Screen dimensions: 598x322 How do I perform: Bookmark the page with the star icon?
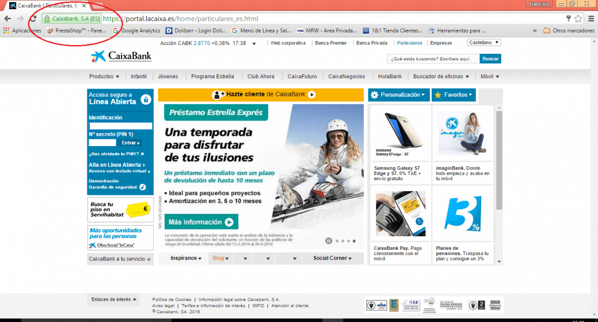(578, 18)
